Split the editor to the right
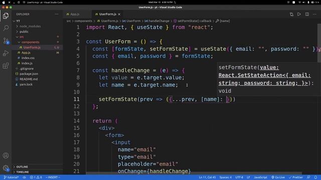Screen dimensions: 321x180 click(x=307, y=14)
